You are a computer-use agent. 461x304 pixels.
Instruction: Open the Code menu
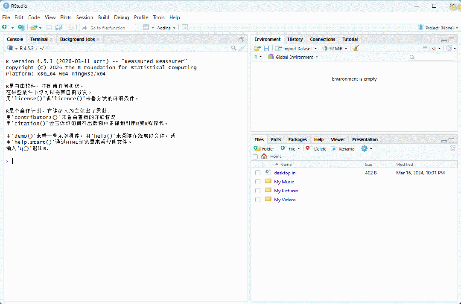34,17
